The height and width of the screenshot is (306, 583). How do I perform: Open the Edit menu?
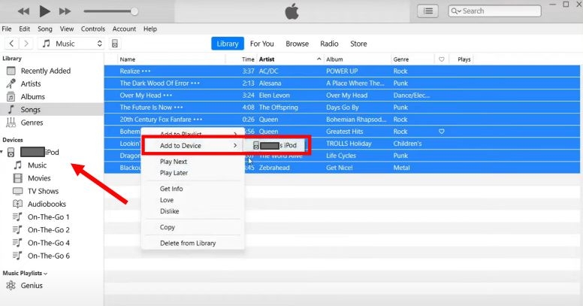[25, 29]
